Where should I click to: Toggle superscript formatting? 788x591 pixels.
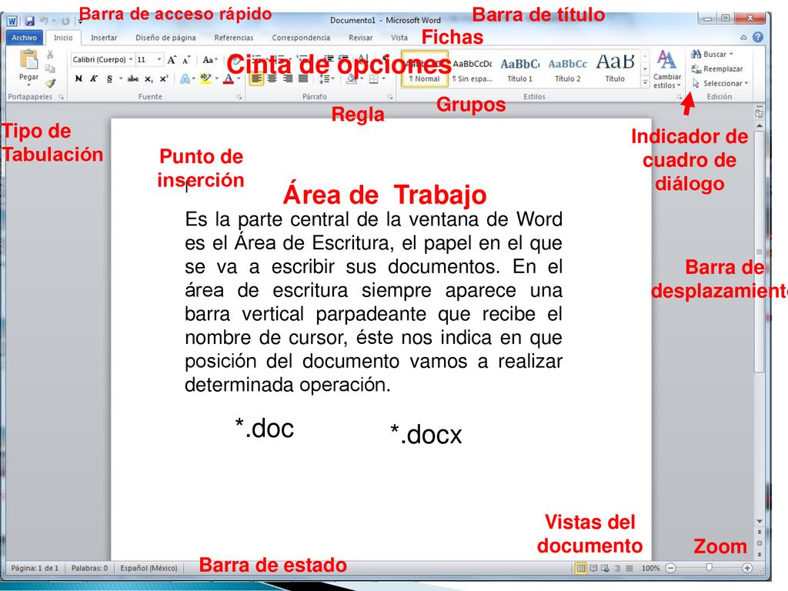pyautogui.click(x=163, y=79)
